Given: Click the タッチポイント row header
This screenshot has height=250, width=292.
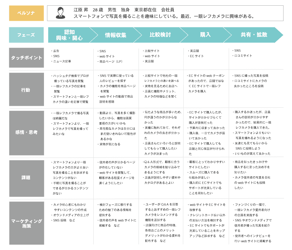Looking at the screenshot, I should coord(26,58).
